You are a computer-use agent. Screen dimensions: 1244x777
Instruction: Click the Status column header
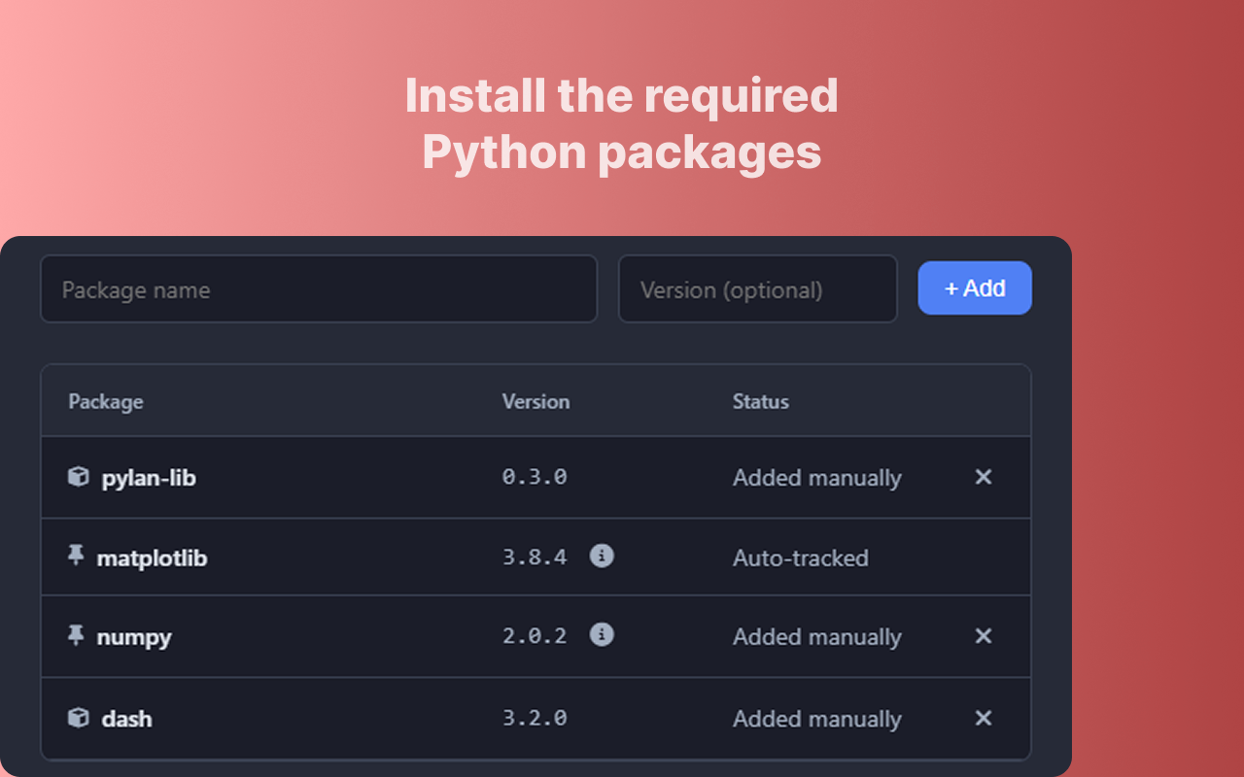[x=761, y=401]
